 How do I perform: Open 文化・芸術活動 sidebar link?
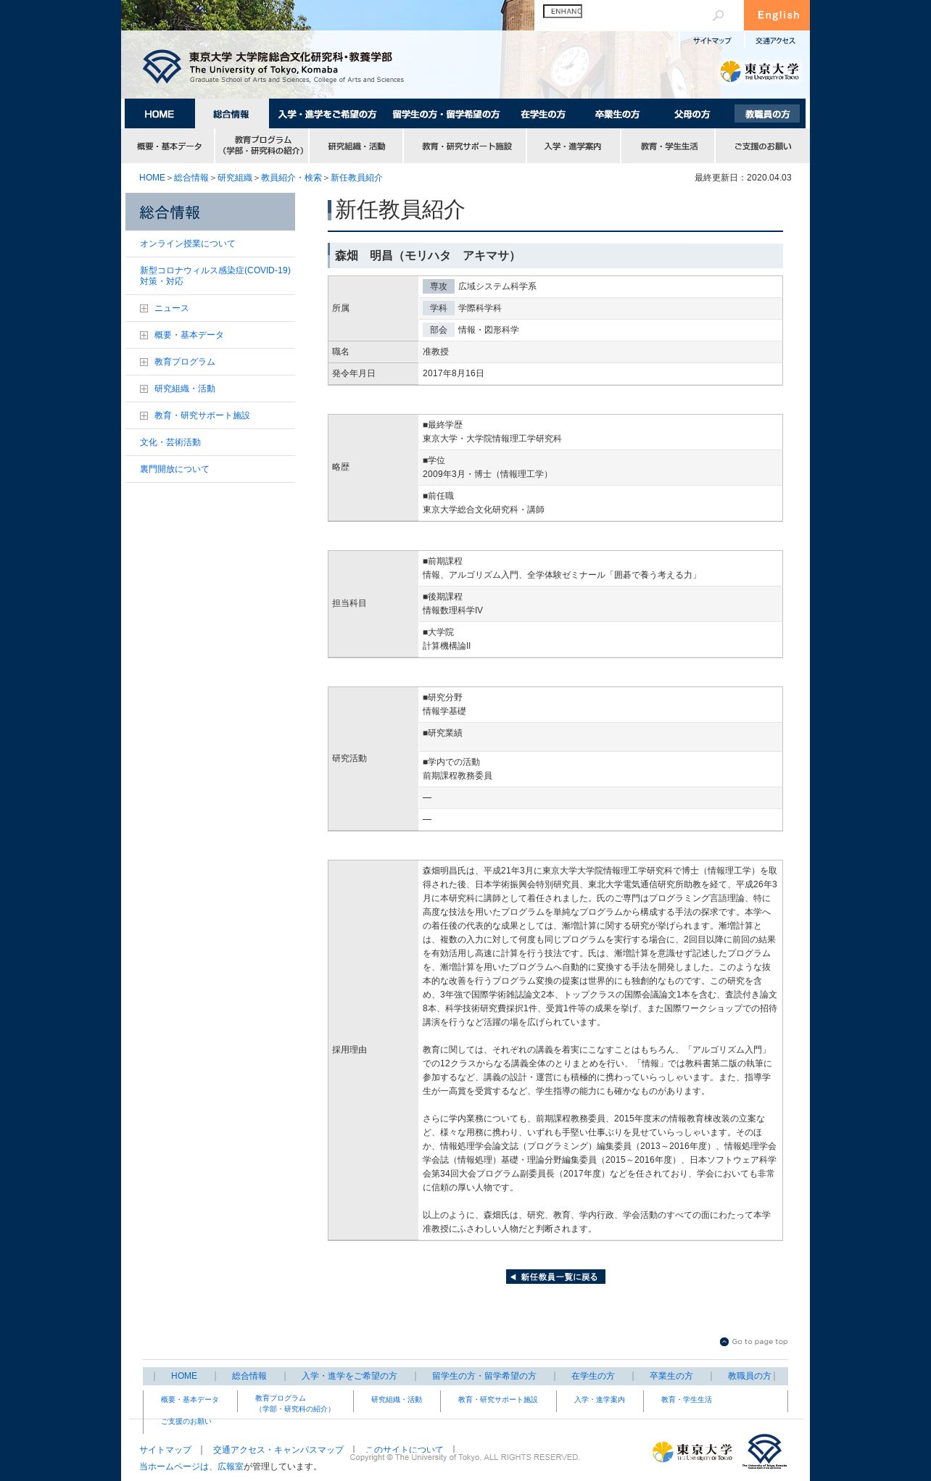170,442
